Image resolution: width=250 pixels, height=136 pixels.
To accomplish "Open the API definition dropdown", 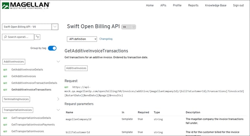I will click(x=82, y=39).
